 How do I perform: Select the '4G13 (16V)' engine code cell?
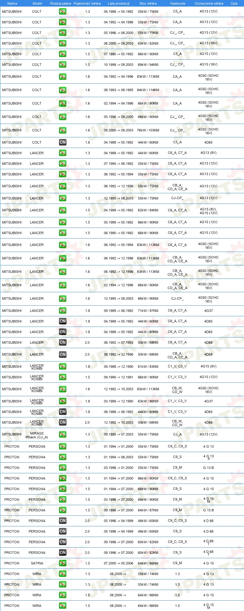(x=208, y=43)
